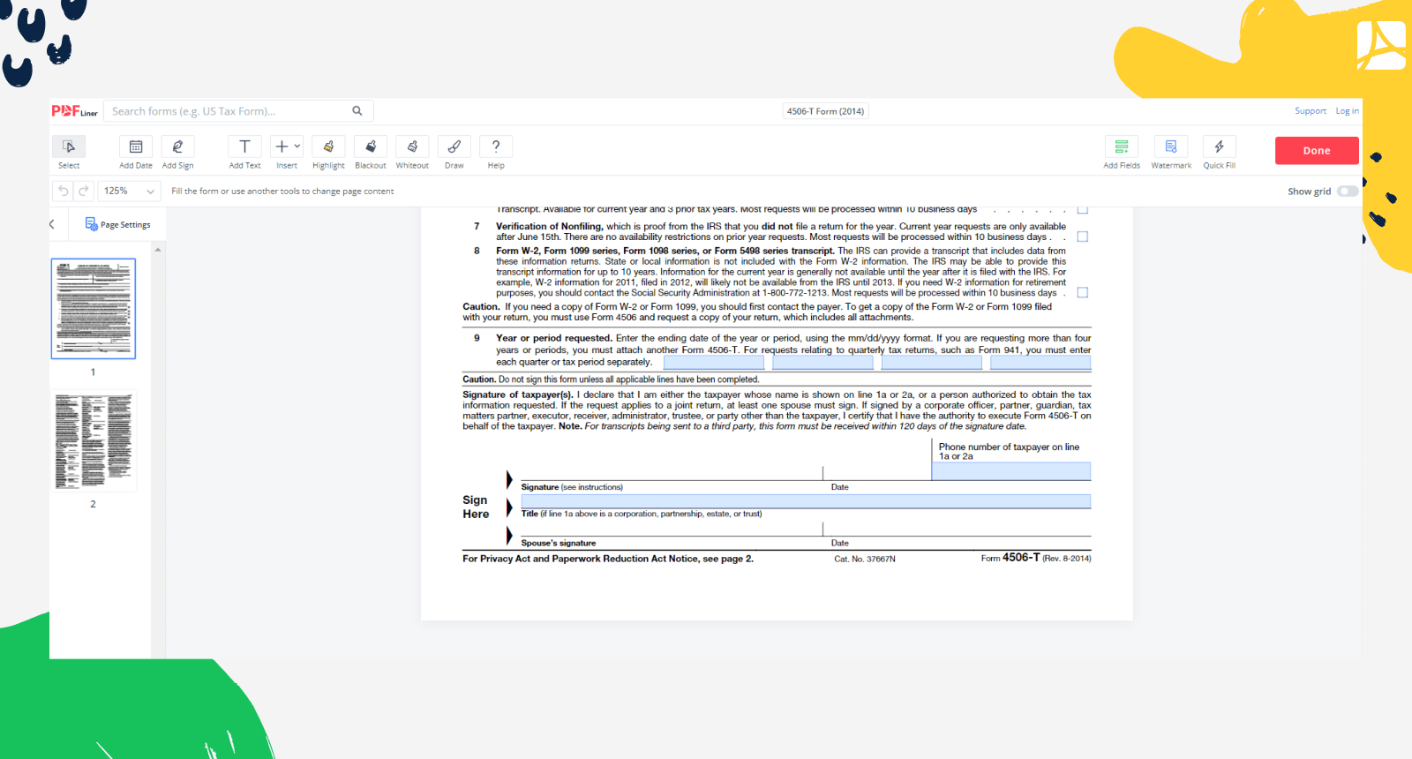Click the third year or period date field
1412x759 pixels.
(932, 362)
